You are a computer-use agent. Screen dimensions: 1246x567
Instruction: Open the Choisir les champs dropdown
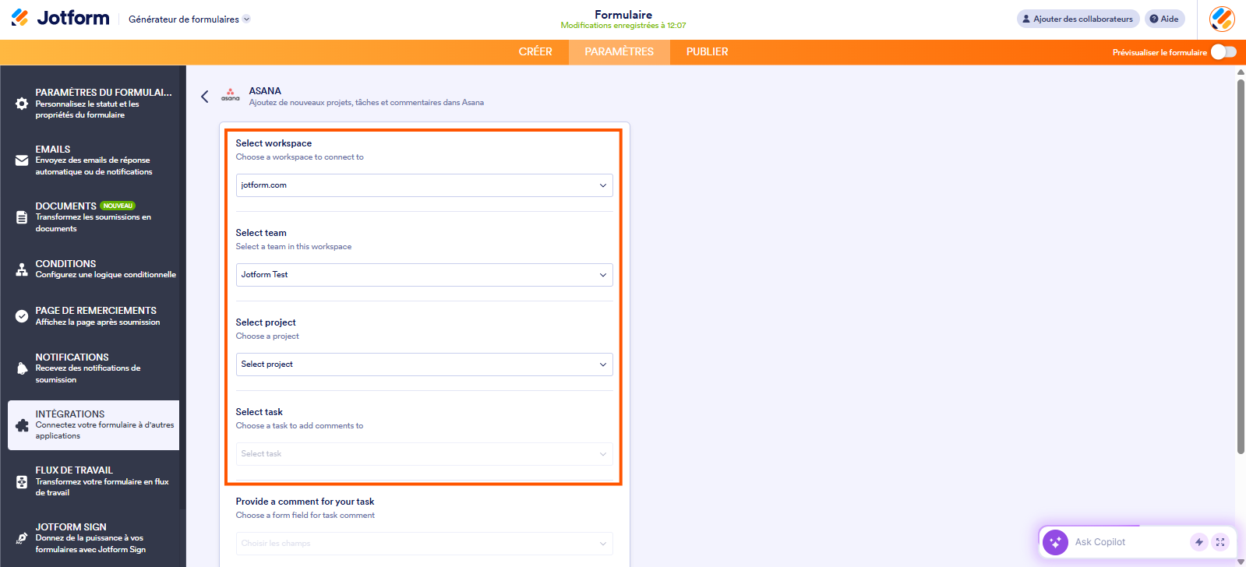point(424,544)
